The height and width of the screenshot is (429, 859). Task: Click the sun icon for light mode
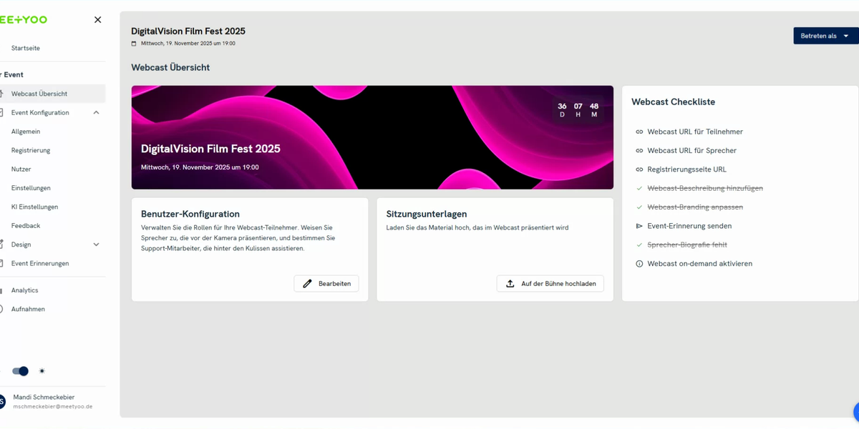pos(42,371)
